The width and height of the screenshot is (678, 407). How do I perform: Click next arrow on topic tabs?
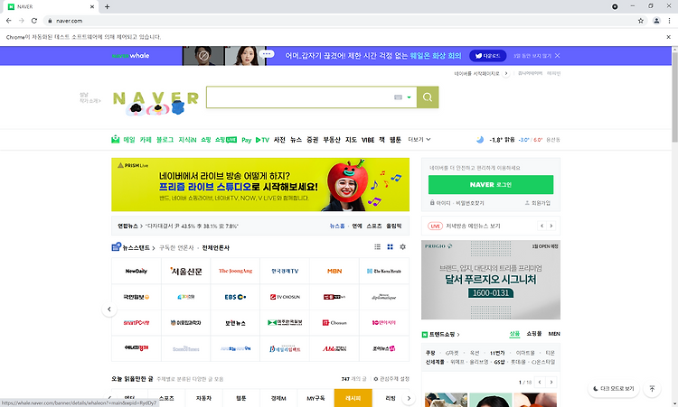tap(409, 398)
